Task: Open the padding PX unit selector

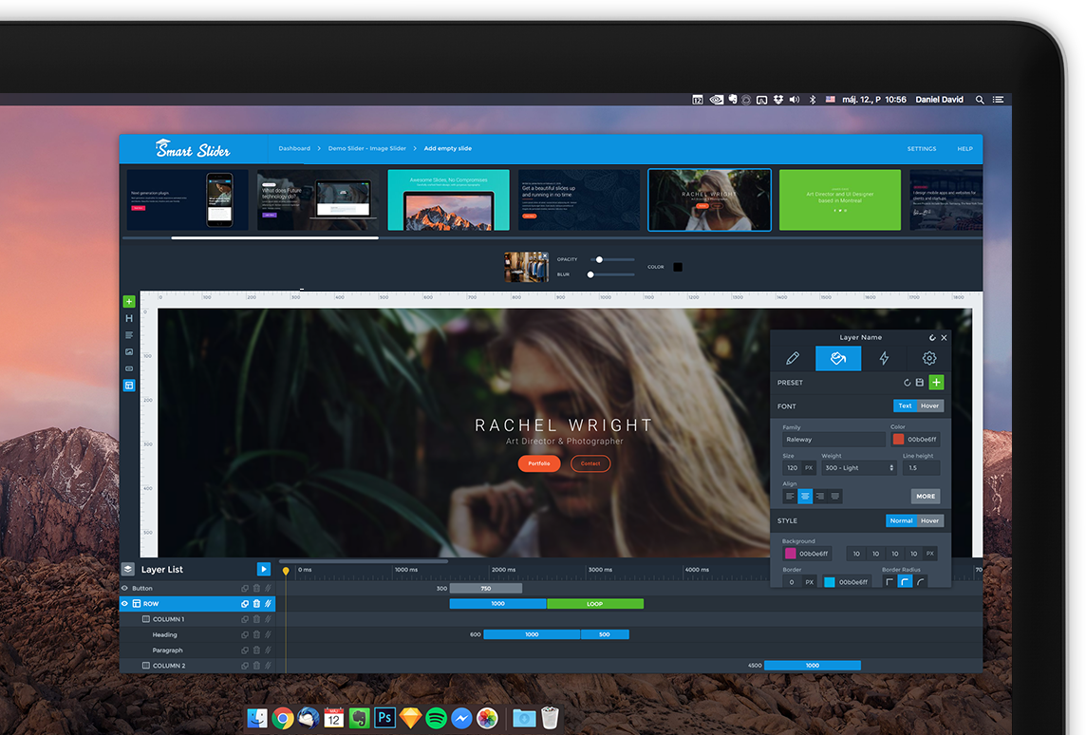Action: pyautogui.click(x=930, y=554)
